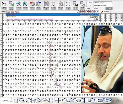
Task: Click row number 10 header
Action: (x=1, y=57)
